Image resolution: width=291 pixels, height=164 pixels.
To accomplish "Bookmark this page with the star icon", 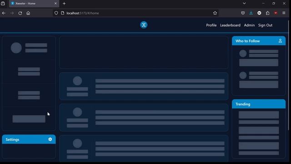I will [215, 13].
